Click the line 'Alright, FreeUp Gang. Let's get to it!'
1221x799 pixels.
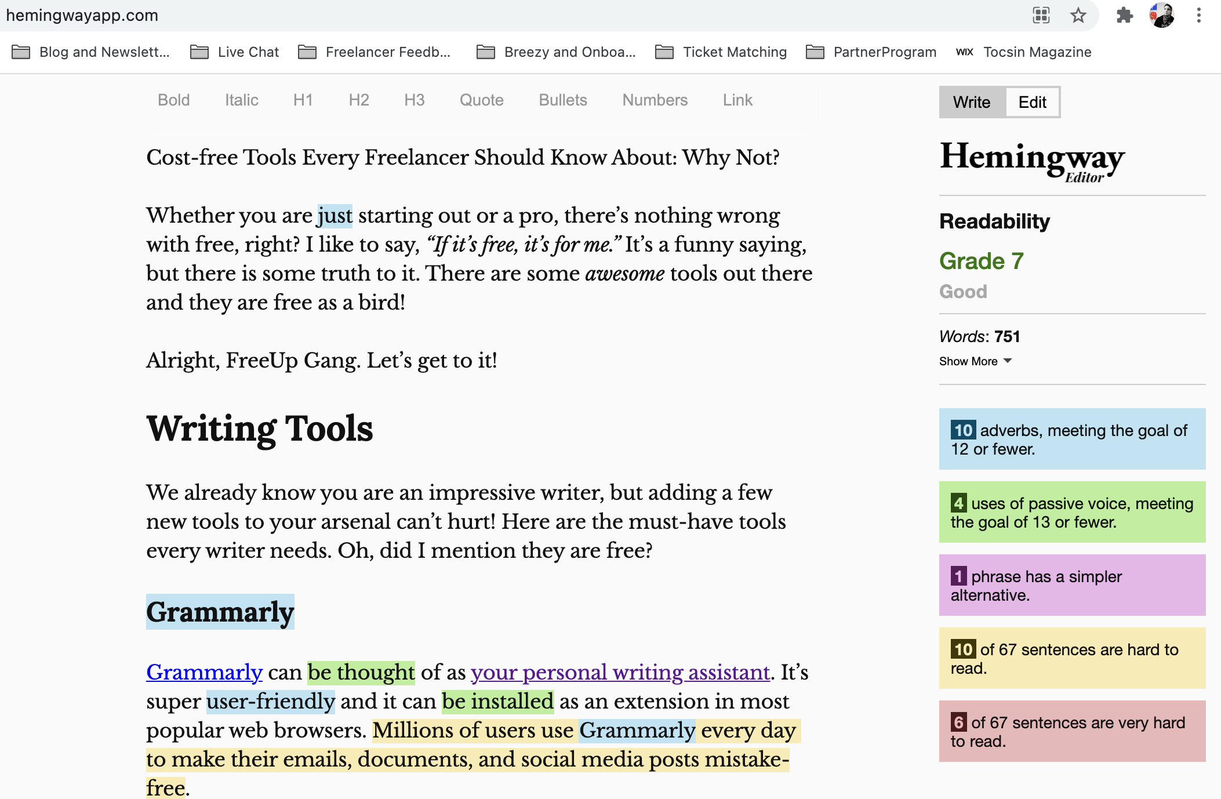click(x=322, y=360)
